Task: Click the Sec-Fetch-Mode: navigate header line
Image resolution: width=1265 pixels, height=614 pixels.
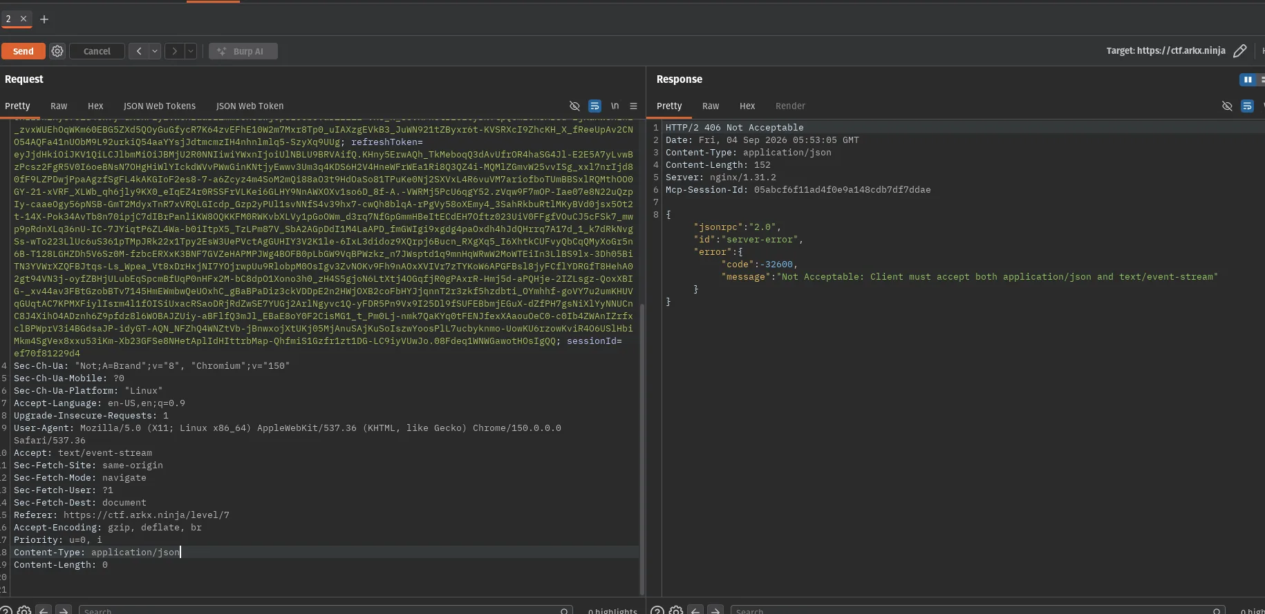Action: (x=80, y=478)
